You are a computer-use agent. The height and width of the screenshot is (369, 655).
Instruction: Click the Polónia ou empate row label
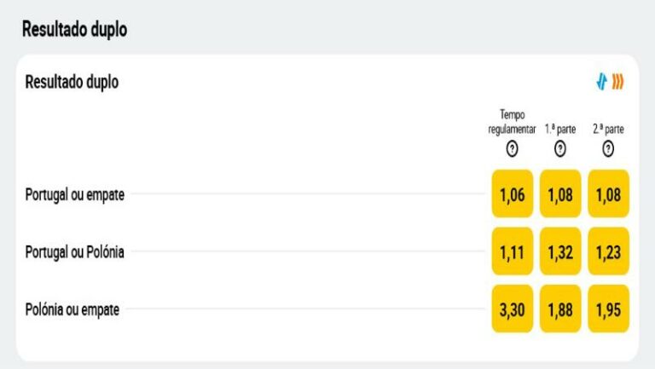coord(72,309)
